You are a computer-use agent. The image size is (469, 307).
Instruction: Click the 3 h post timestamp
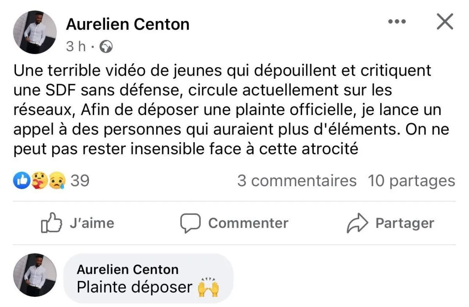pos(75,47)
